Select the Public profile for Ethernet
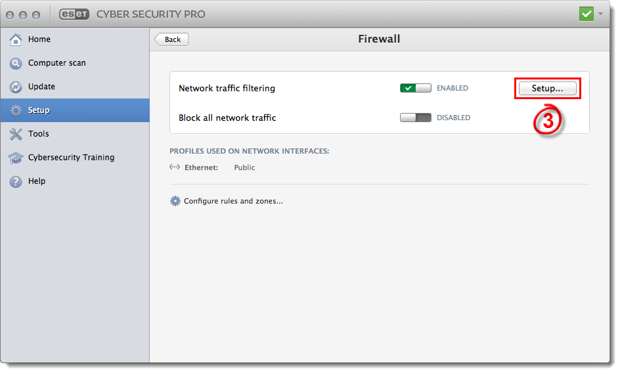Viewport: 620px width, 373px height. (x=244, y=167)
